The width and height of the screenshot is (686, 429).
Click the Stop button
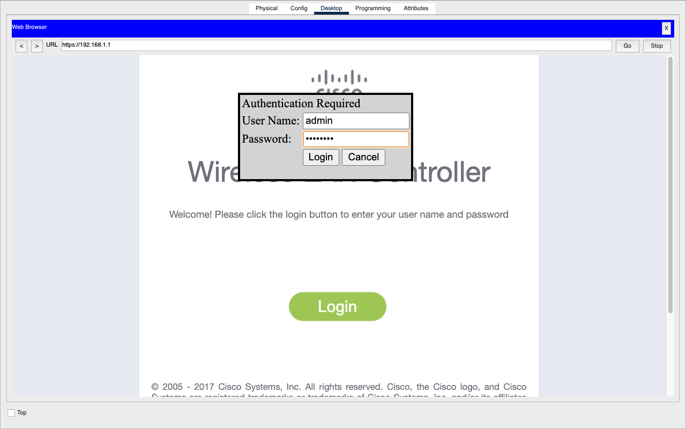pos(657,46)
